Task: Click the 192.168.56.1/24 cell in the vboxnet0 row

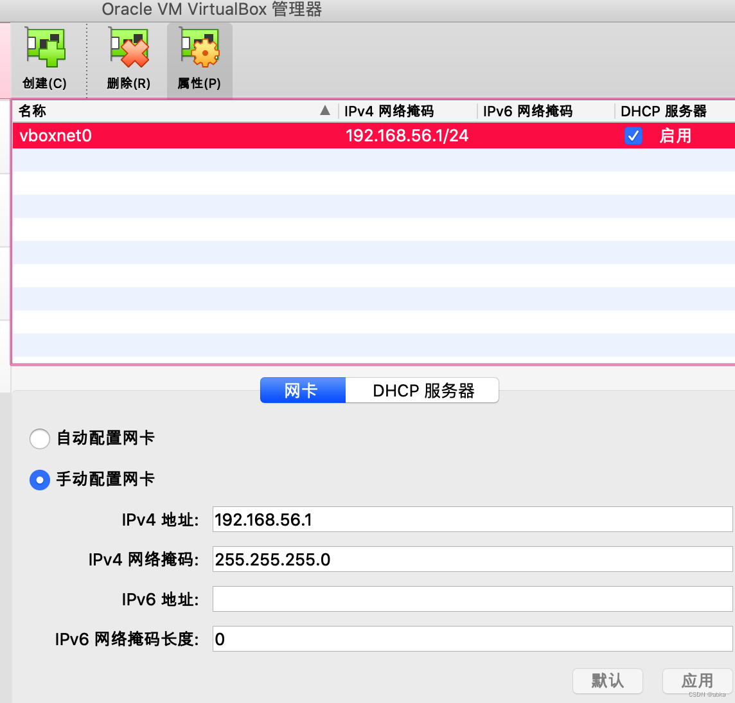Action: pyautogui.click(x=407, y=136)
